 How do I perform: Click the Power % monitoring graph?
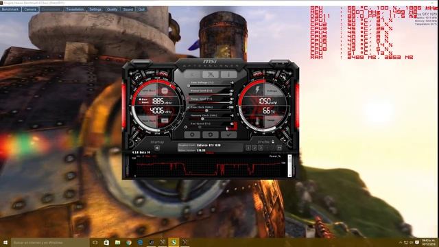pos(209,167)
